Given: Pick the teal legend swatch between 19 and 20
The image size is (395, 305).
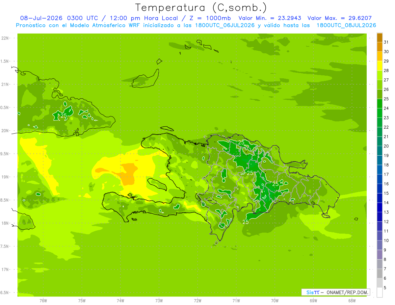Looking at the screenshot, I should pyautogui.click(x=380, y=151).
